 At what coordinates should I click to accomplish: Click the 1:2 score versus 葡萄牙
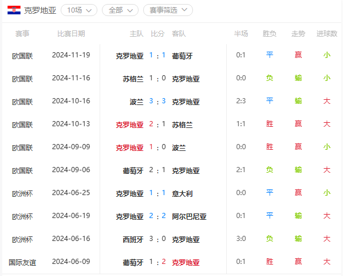tap(157, 262)
